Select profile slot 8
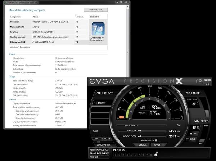The image size is (216, 161). click(143, 155)
